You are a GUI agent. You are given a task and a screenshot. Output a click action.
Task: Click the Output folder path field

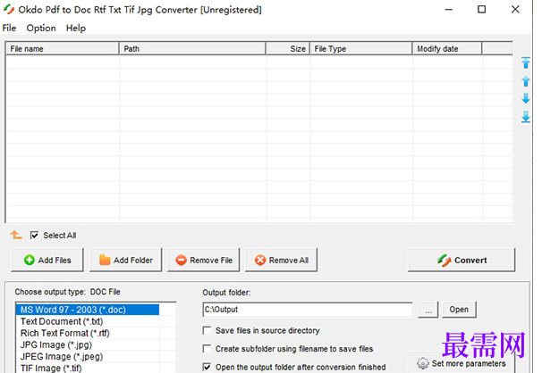point(308,310)
